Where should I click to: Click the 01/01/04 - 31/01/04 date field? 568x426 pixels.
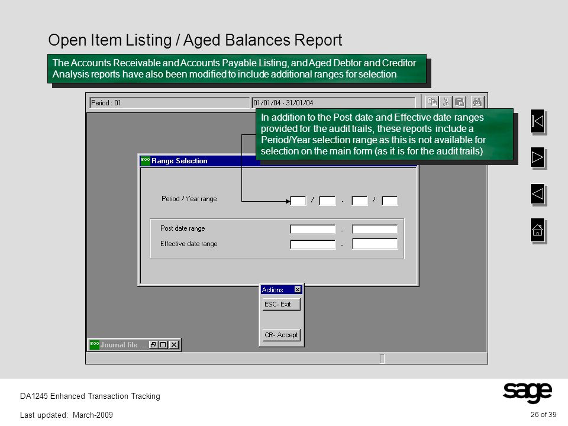pyautogui.click(x=333, y=103)
